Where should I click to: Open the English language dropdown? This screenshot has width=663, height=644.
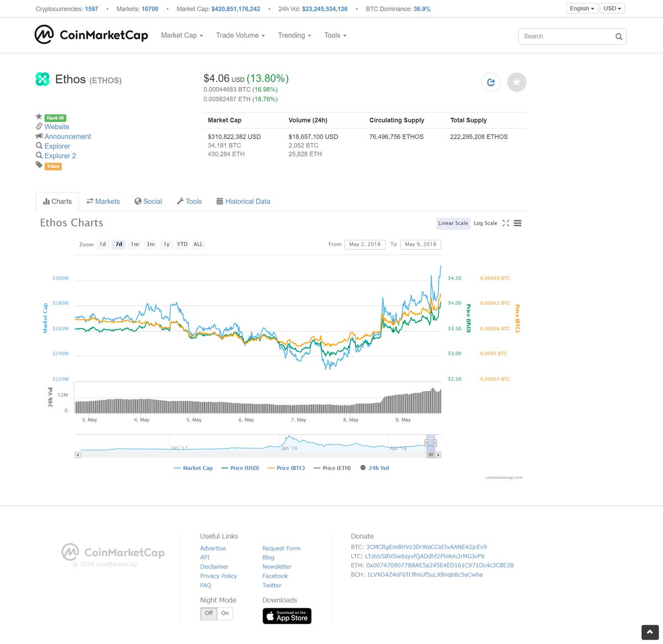pyautogui.click(x=582, y=8)
